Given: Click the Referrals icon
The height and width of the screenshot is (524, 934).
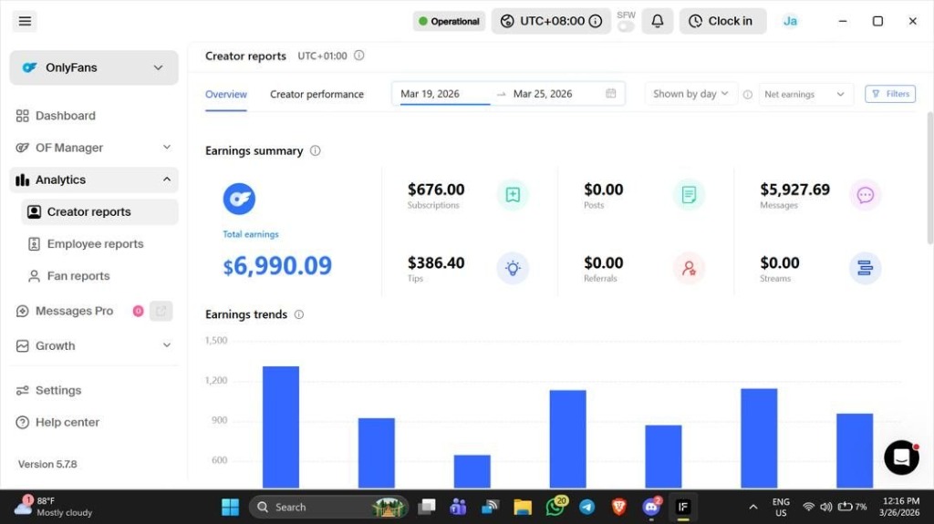Looking at the screenshot, I should [689, 268].
